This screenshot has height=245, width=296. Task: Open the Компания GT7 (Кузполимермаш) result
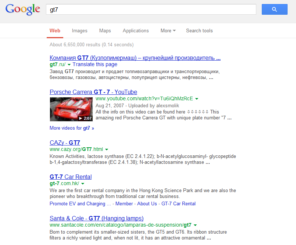[135, 58]
